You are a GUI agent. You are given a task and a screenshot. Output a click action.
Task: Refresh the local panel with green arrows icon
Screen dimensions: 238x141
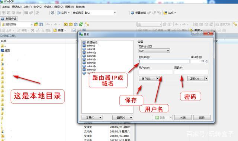tap(81, 24)
